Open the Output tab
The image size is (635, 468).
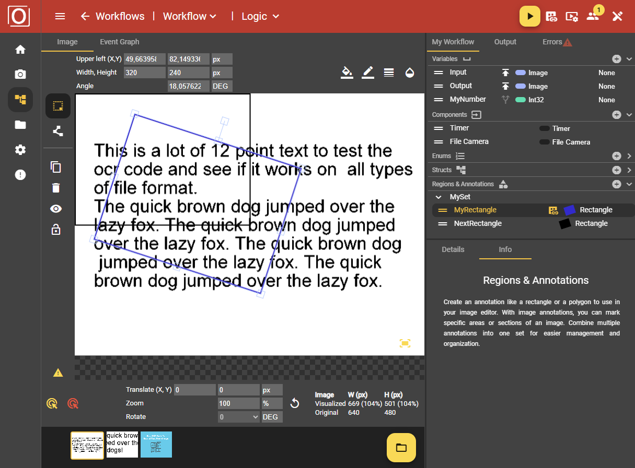(505, 42)
